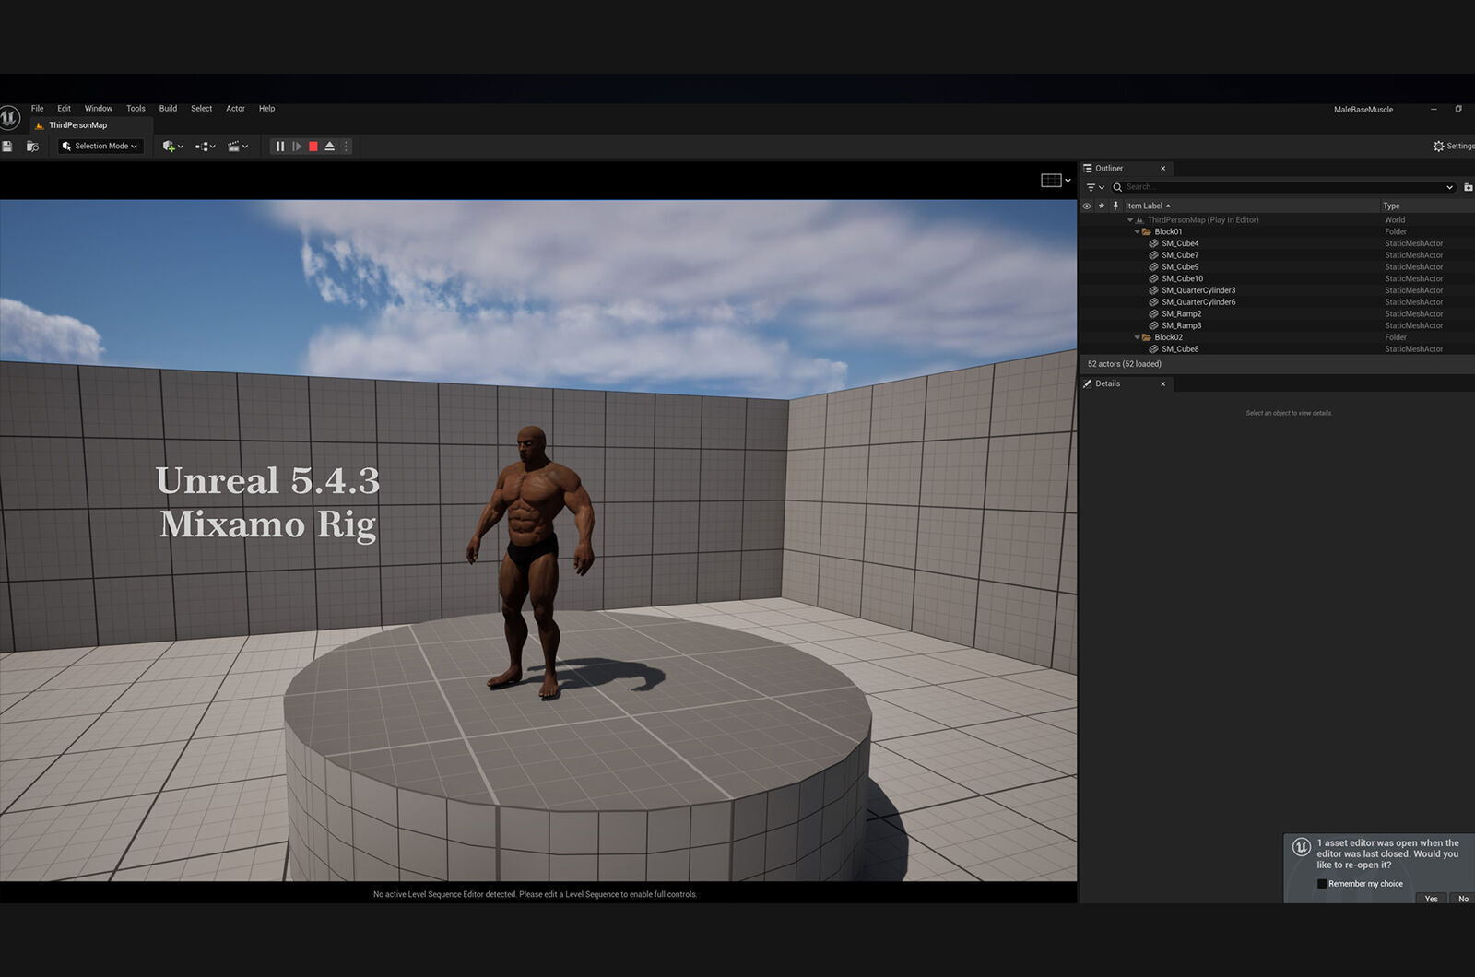1475x977 pixels.
Task: Open the Help menu
Action: pyautogui.click(x=266, y=109)
